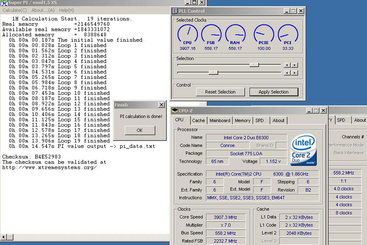The image size is (367, 245).
Task: Click the Apply Selection button
Action: tap(273, 92)
